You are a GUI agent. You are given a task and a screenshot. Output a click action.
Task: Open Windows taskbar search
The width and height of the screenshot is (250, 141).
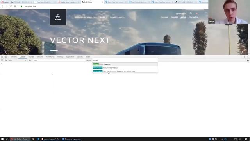(x=7, y=139)
